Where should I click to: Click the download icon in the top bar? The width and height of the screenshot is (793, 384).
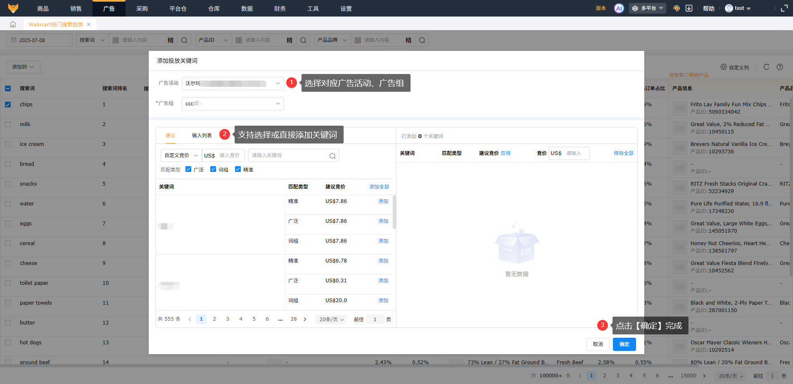click(689, 8)
